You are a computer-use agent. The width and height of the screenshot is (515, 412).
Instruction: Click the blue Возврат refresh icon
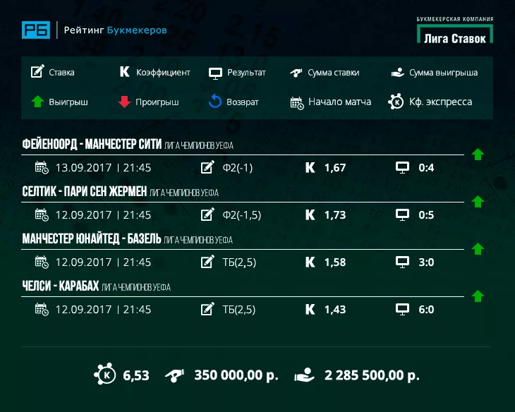(x=215, y=101)
